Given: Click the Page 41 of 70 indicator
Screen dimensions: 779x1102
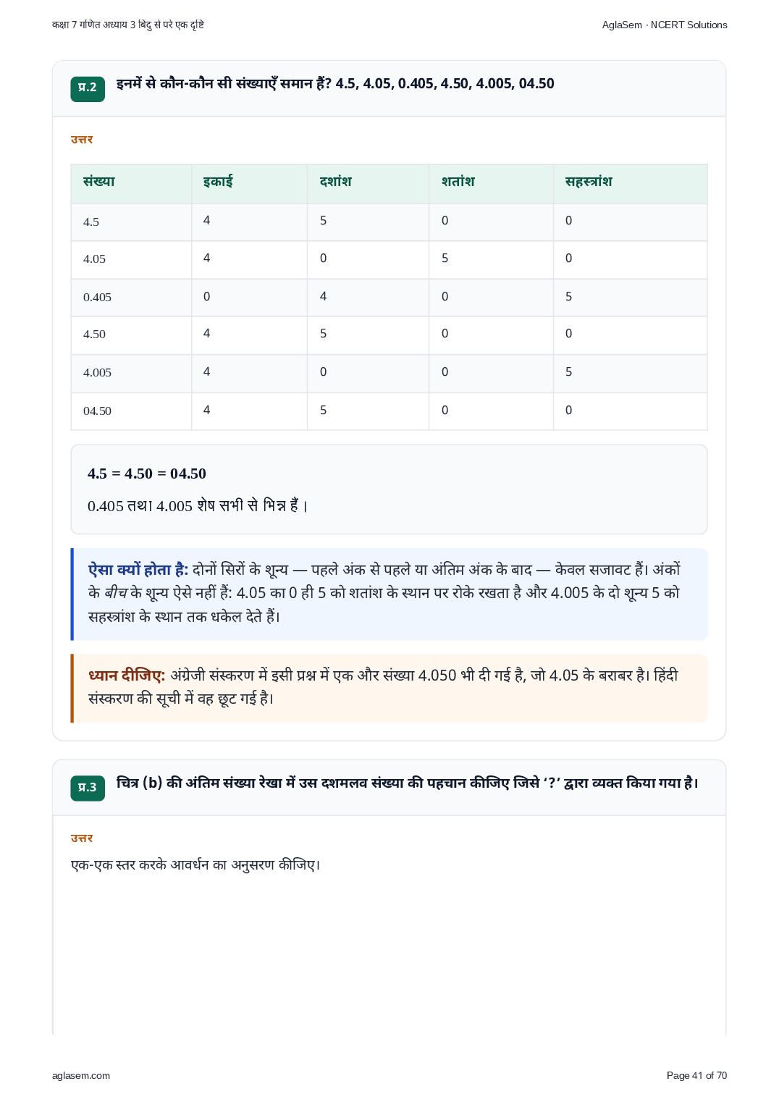Looking at the screenshot, I should click(696, 1076).
